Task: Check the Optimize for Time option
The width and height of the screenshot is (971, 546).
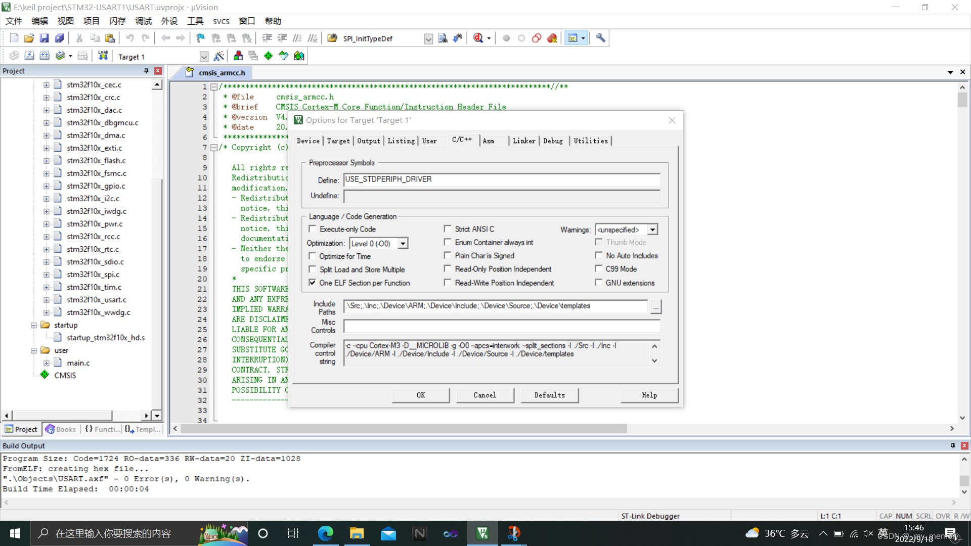Action: pos(313,256)
